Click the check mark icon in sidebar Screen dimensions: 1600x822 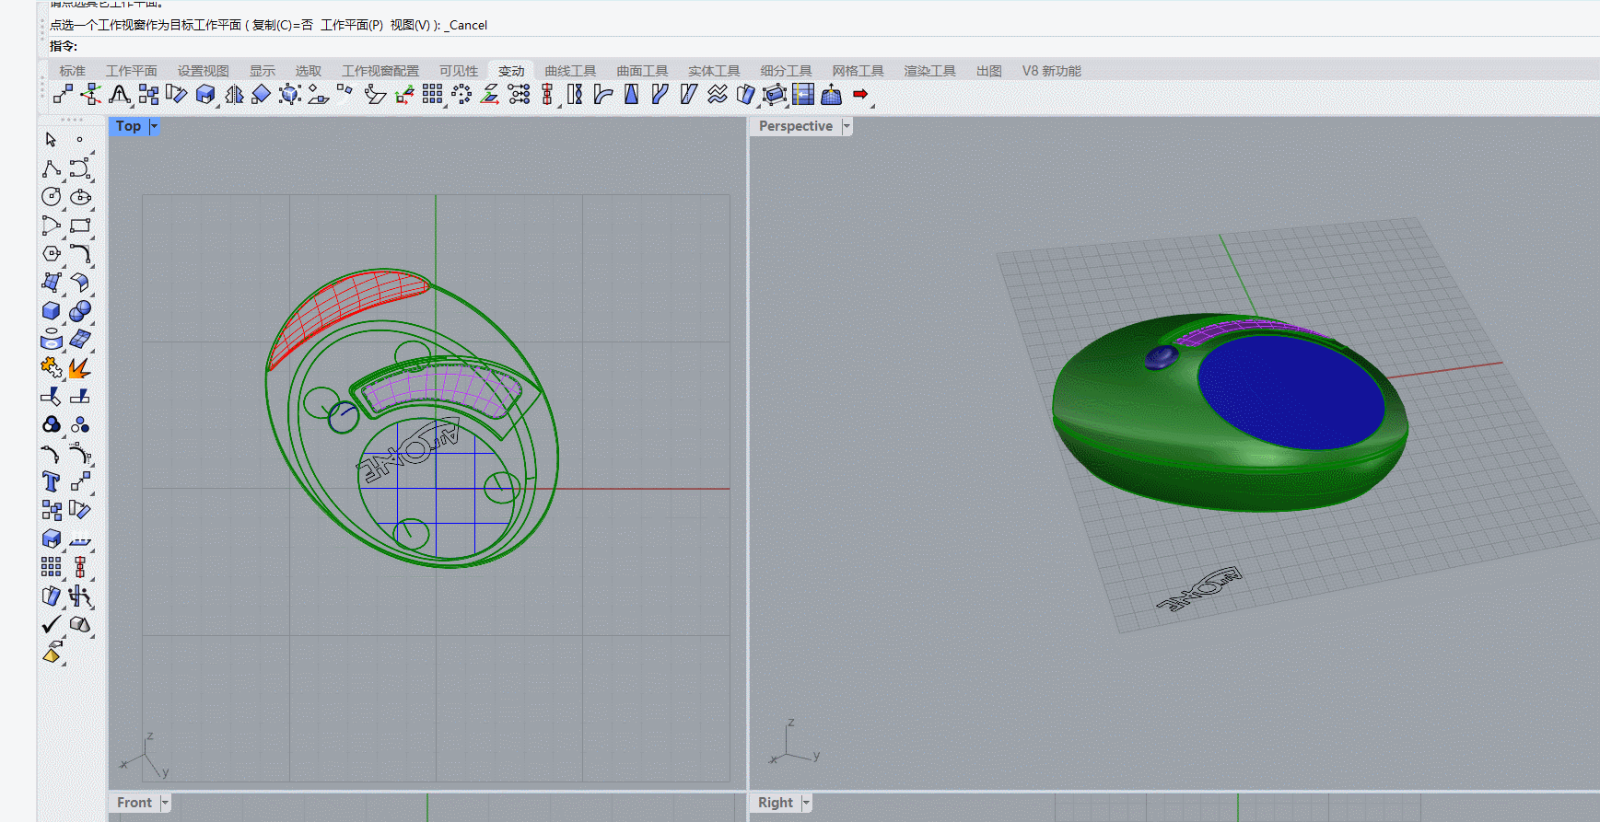coord(52,625)
